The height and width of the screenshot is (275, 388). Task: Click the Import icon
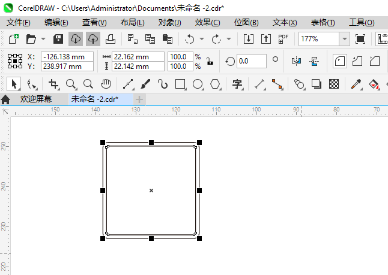(x=249, y=39)
